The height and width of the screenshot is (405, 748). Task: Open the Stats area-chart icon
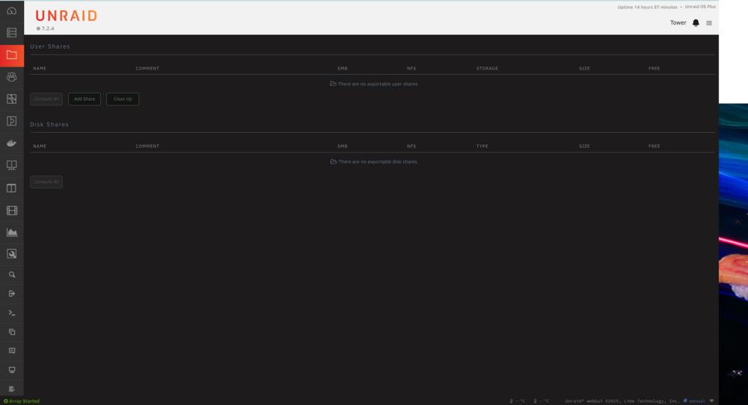point(11,232)
